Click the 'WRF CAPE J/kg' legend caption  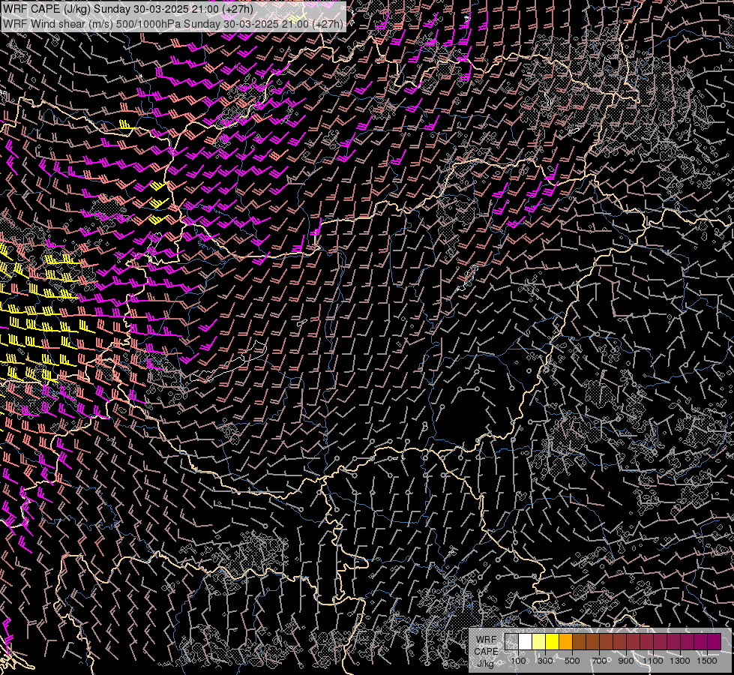486,652
